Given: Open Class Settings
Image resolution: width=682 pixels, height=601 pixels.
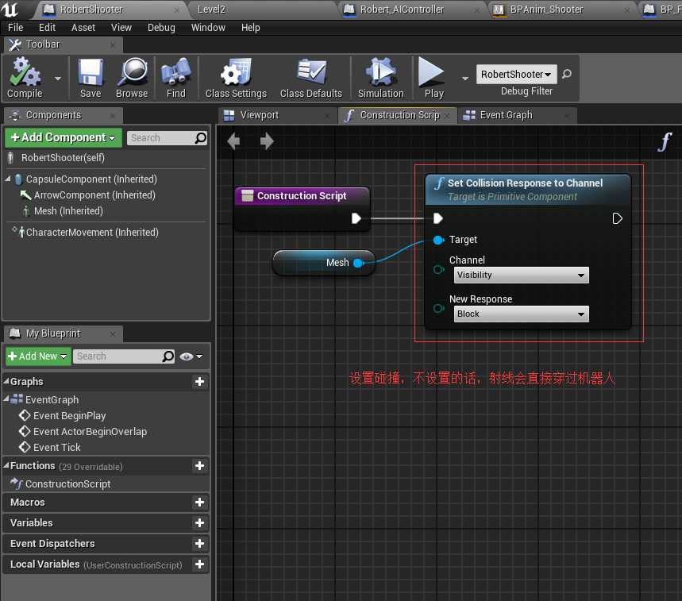Looking at the screenshot, I should [236, 78].
